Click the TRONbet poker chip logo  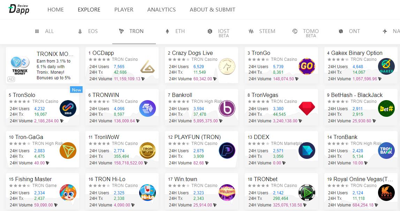click(x=307, y=193)
